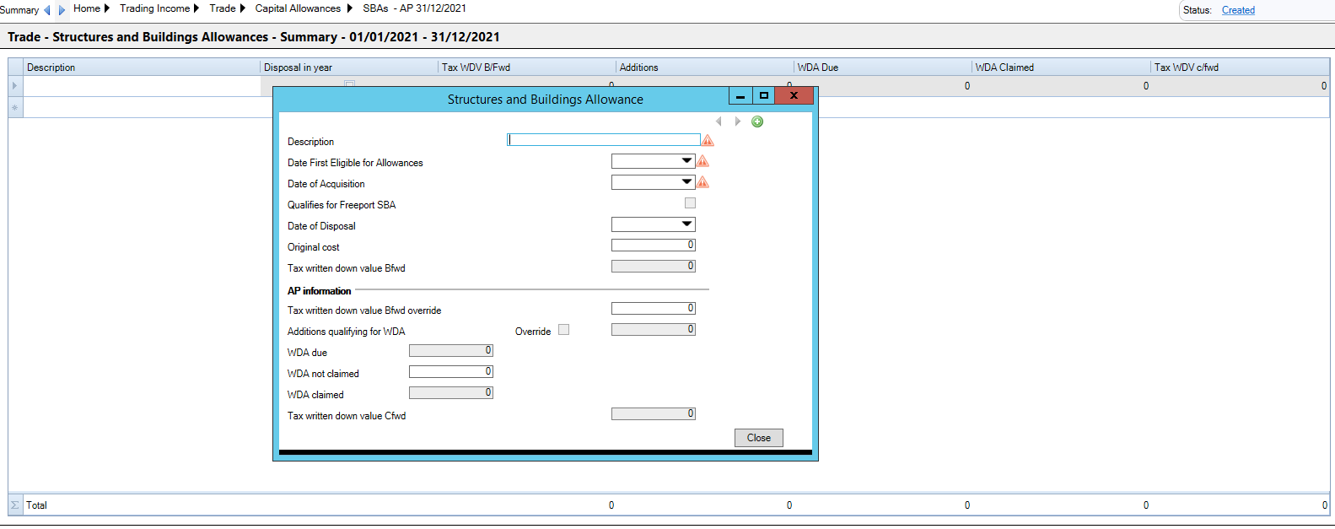Add a new record with green plus
The width and height of the screenshot is (1335, 529).
[x=757, y=121]
